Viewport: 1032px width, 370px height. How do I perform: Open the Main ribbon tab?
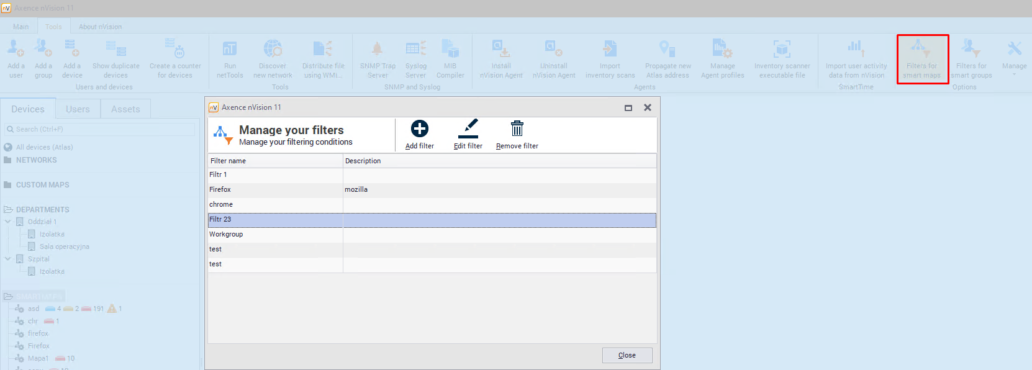tap(20, 27)
